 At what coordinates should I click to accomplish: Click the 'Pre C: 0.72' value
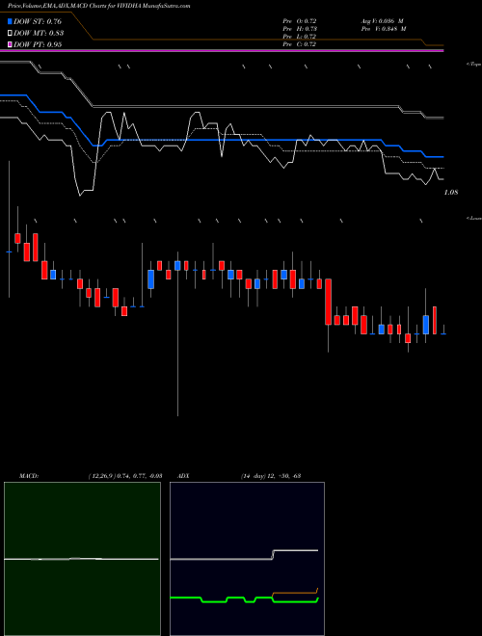[300, 44]
